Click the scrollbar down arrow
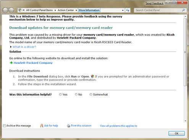This screenshot has width=189, height=140. [x=185, y=121]
